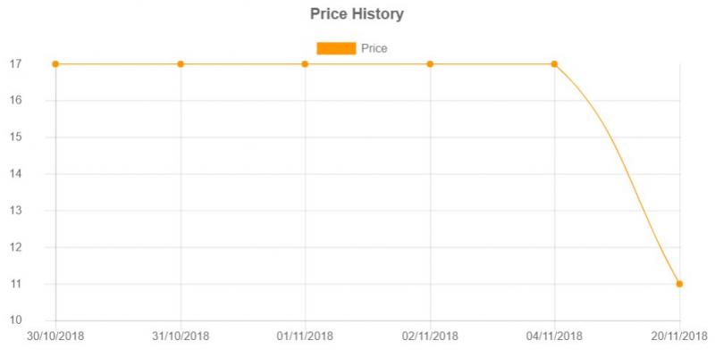Viewport: 715px width, 357px height.
Task: Click the Price History chart title
Action: point(357,13)
